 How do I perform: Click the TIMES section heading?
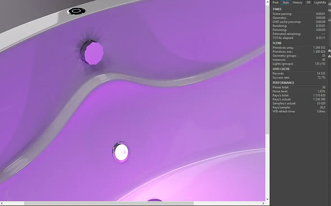pos(277,9)
